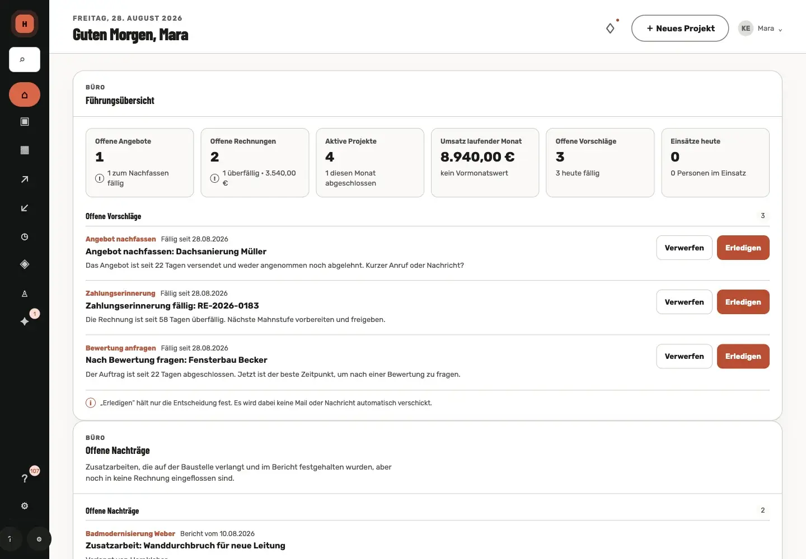Image resolution: width=806 pixels, height=559 pixels.
Task: Open help icon with 107 badge
Action: (x=25, y=479)
